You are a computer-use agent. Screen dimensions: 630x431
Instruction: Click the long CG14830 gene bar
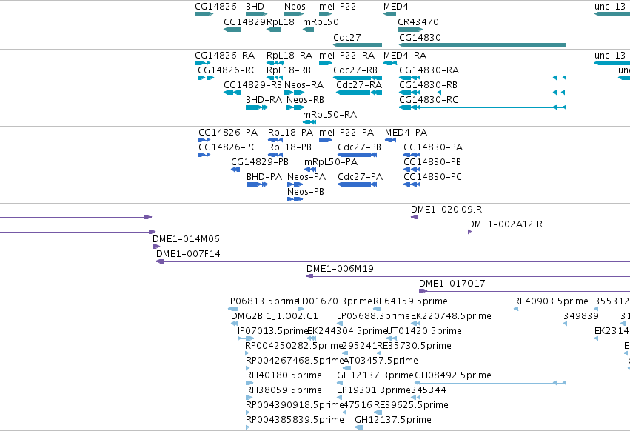(482, 45)
